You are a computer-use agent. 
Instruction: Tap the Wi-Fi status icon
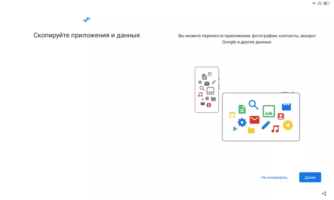click(314, 3)
